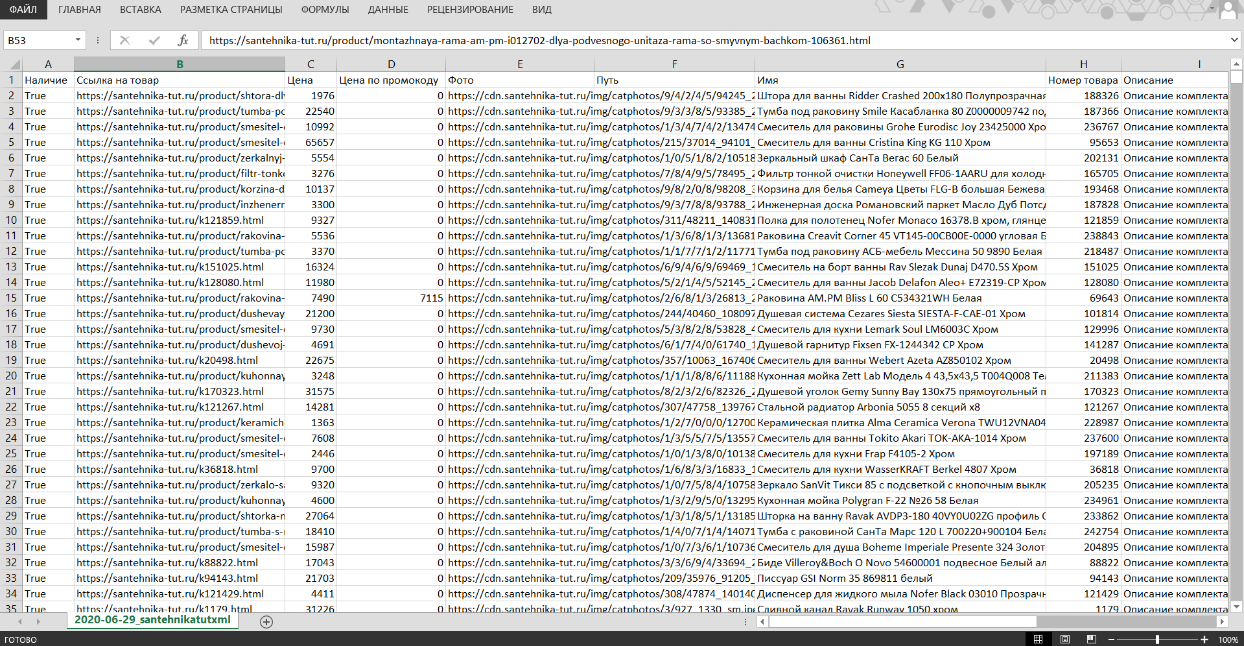Click header cell 'Цена по промокоду'
Image resolution: width=1244 pixels, height=646 pixels.
click(391, 80)
